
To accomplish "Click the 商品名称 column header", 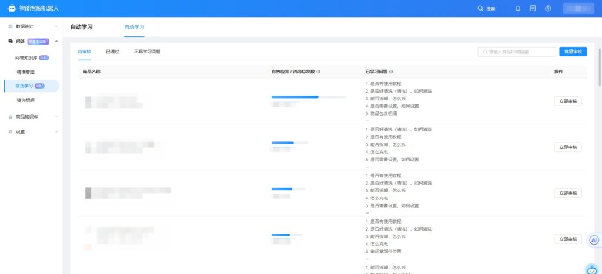I will (x=91, y=72).
